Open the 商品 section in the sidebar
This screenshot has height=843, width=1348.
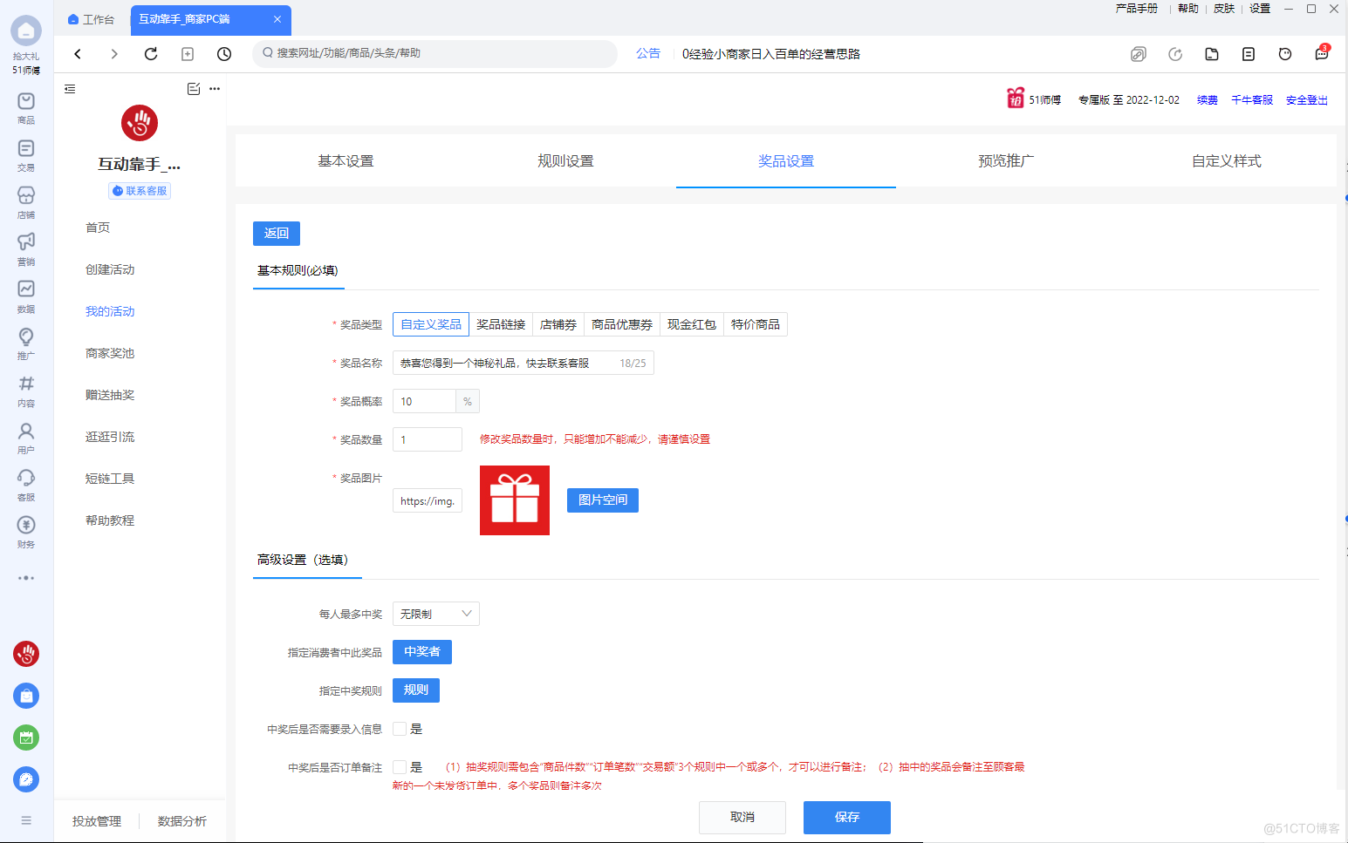tap(26, 105)
